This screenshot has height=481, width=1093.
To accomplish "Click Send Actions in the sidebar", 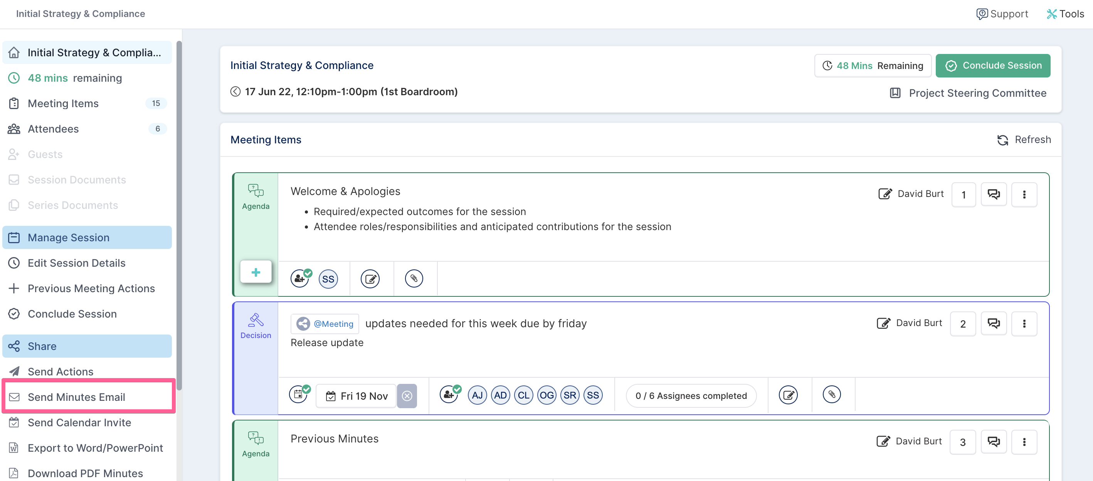I will pos(87,371).
